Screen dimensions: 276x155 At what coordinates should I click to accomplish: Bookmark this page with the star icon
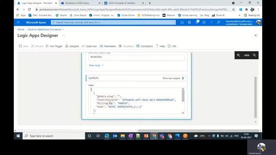(x=233, y=9)
